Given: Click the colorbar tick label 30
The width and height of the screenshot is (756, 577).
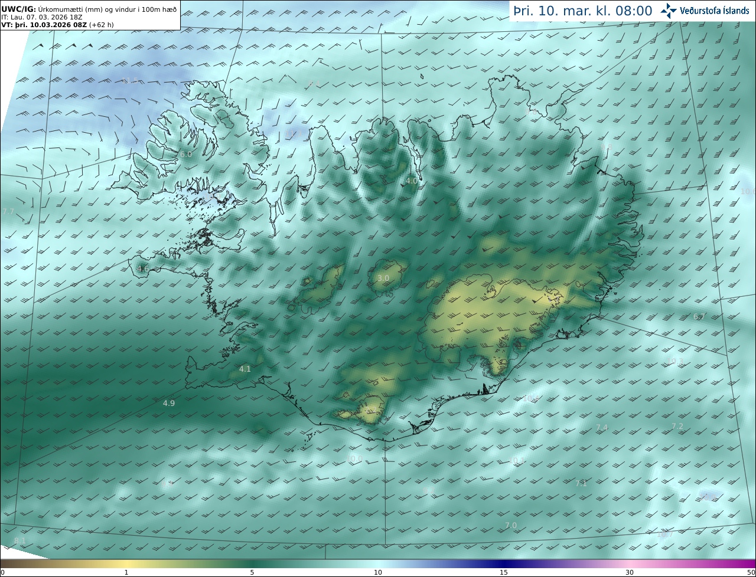Looking at the screenshot, I should coord(630,572).
